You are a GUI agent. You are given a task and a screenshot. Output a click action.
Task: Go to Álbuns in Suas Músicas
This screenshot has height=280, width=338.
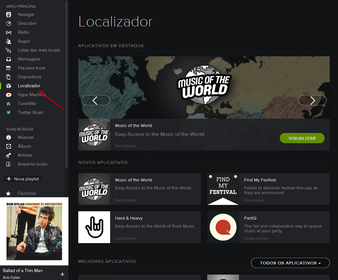[25, 146]
